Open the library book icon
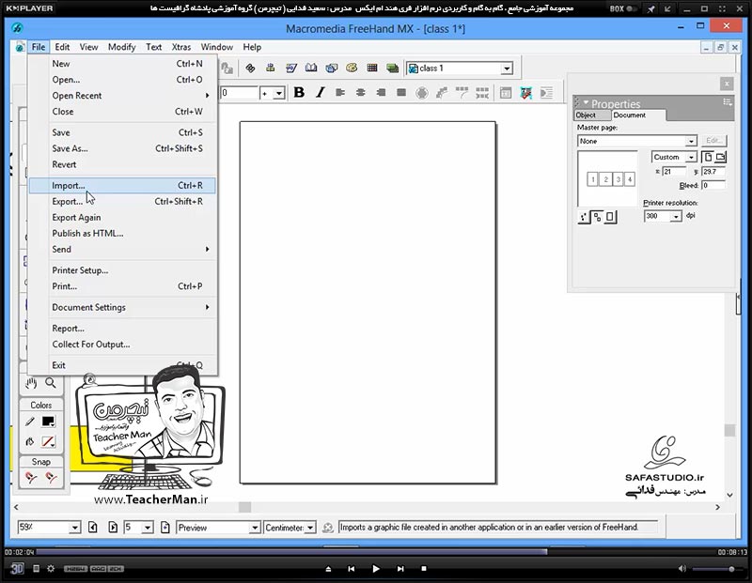Screen dimensions: 752x583 (311, 68)
